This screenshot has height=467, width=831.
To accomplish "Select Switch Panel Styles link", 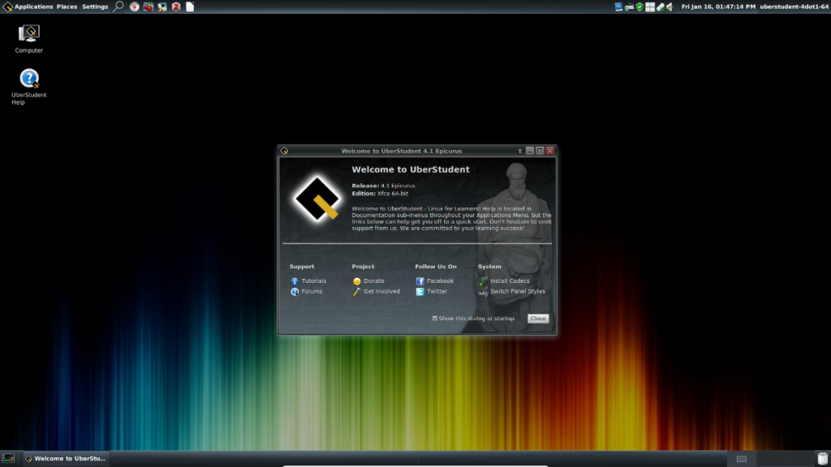I will (x=517, y=292).
